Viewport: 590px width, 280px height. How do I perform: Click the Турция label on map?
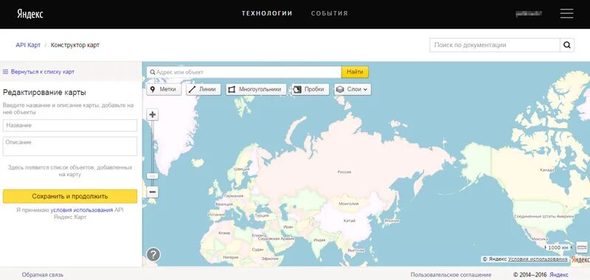pyautogui.click(x=262, y=215)
